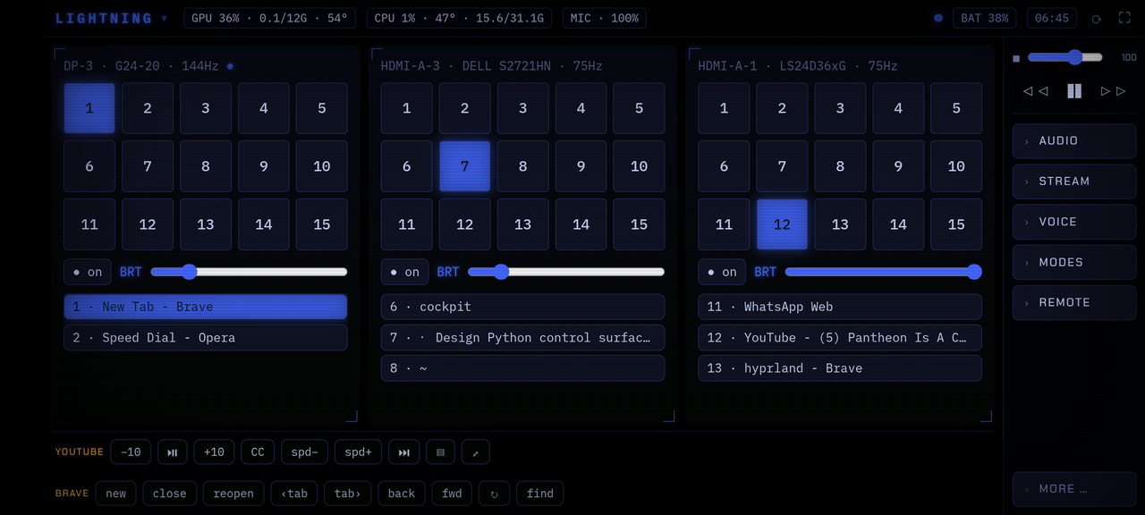This screenshot has width=1145, height=515.
Task: Focus window Speed Dial - Opera
Action: (206, 338)
